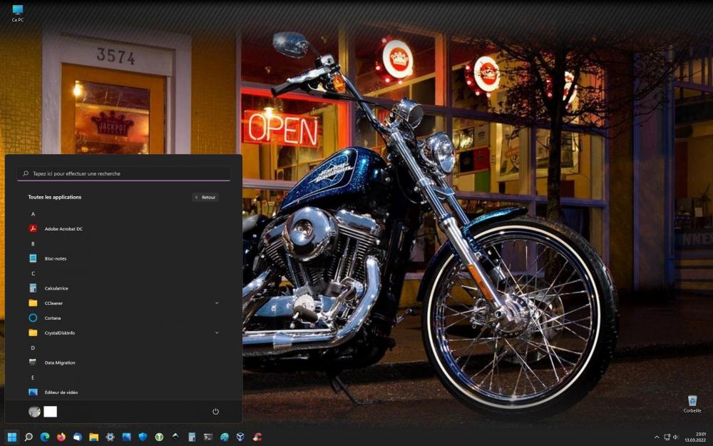Click the Retour button in the start menu
This screenshot has width=713, height=446.
(x=205, y=197)
